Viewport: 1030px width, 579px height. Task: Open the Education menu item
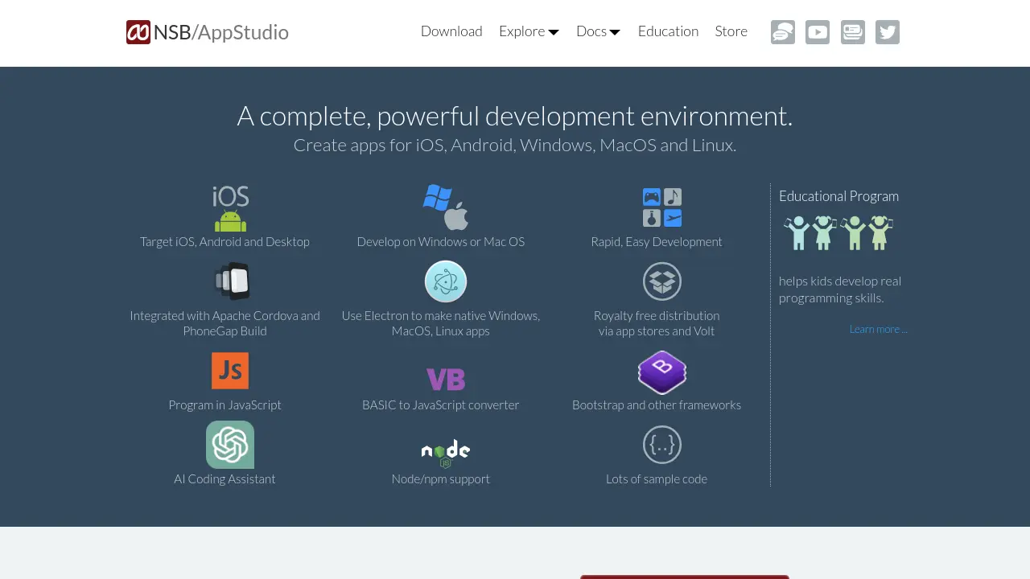pyautogui.click(x=668, y=31)
